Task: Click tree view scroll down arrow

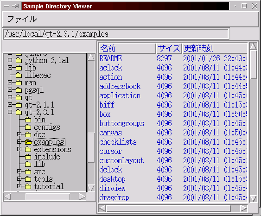Action: pos(91,188)
